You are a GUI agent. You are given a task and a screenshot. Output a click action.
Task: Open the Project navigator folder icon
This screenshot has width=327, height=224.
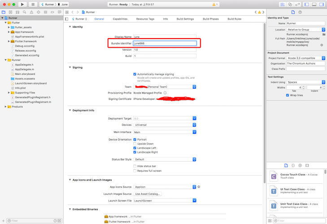4,12
